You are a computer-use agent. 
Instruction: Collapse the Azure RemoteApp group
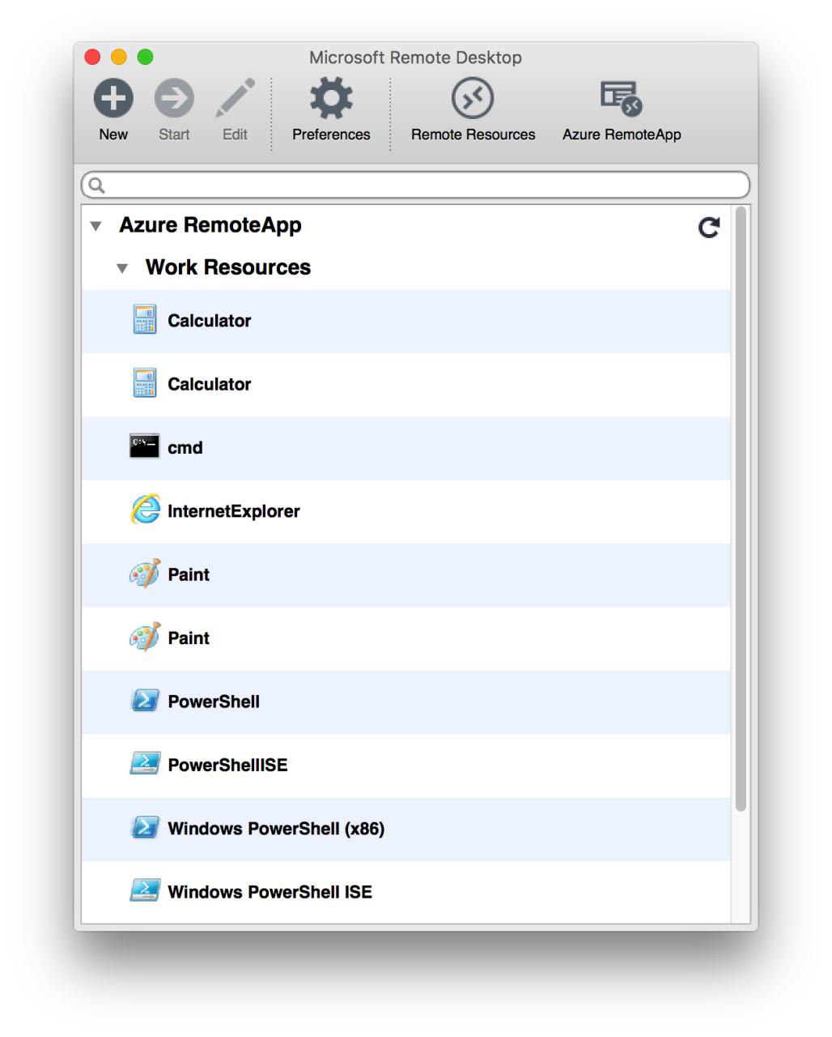pyautogui.click(x=96, y=226)
